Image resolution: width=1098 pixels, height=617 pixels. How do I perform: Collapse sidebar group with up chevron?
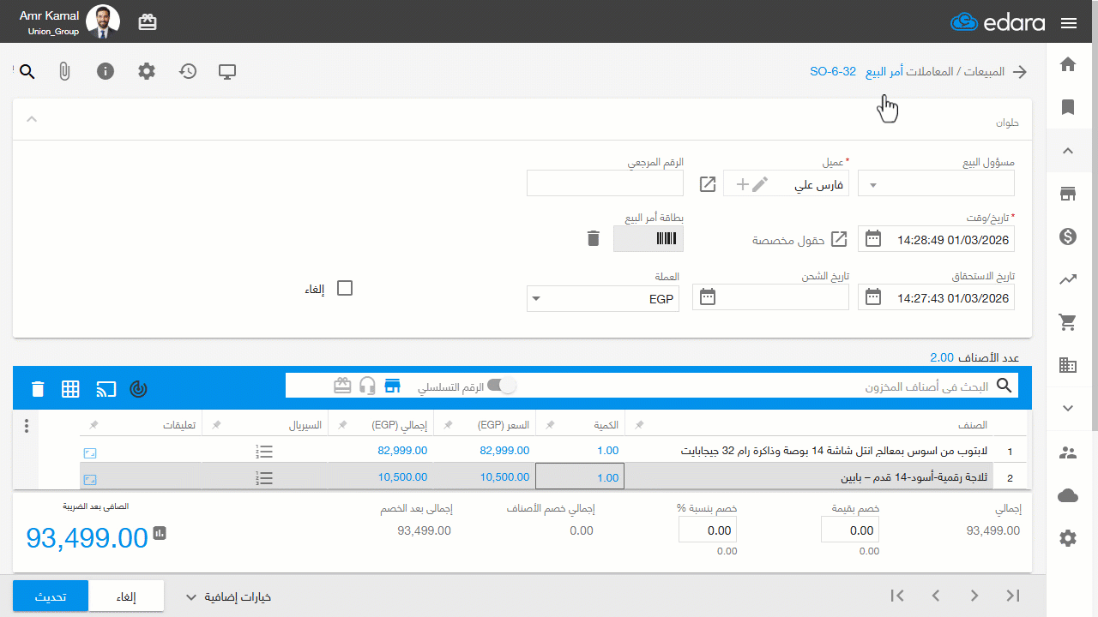1068,151
